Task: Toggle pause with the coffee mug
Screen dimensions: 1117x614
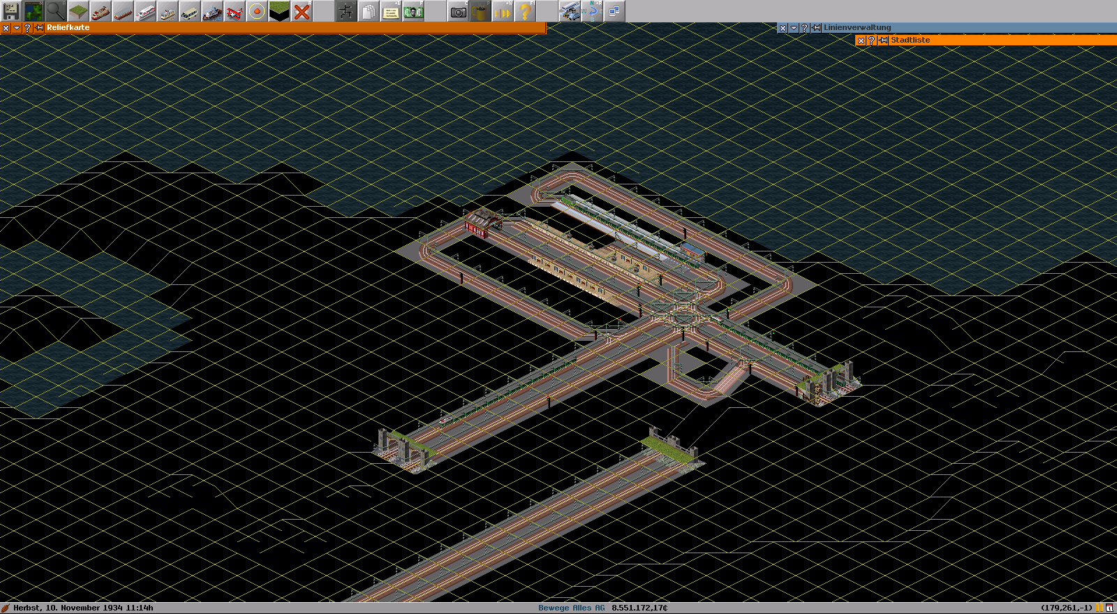Action: coord(480,11)
